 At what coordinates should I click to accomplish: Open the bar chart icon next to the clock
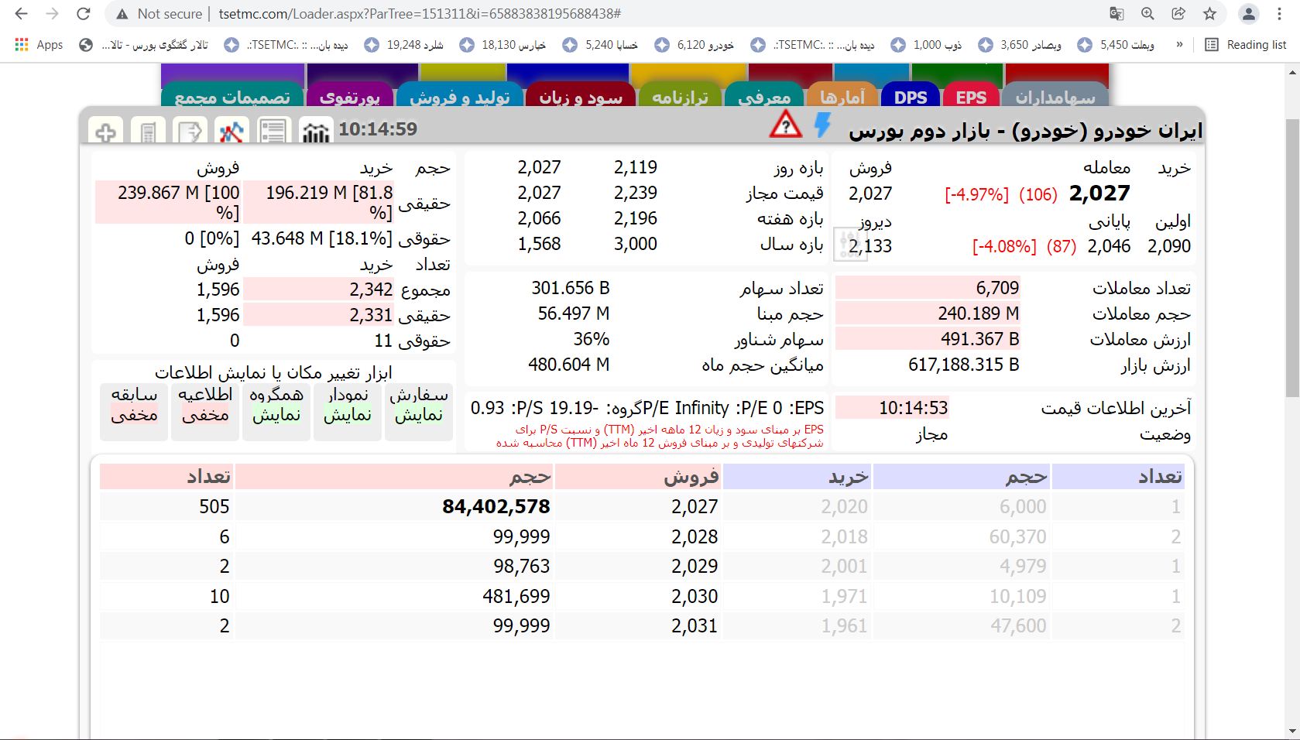point(315,131)
